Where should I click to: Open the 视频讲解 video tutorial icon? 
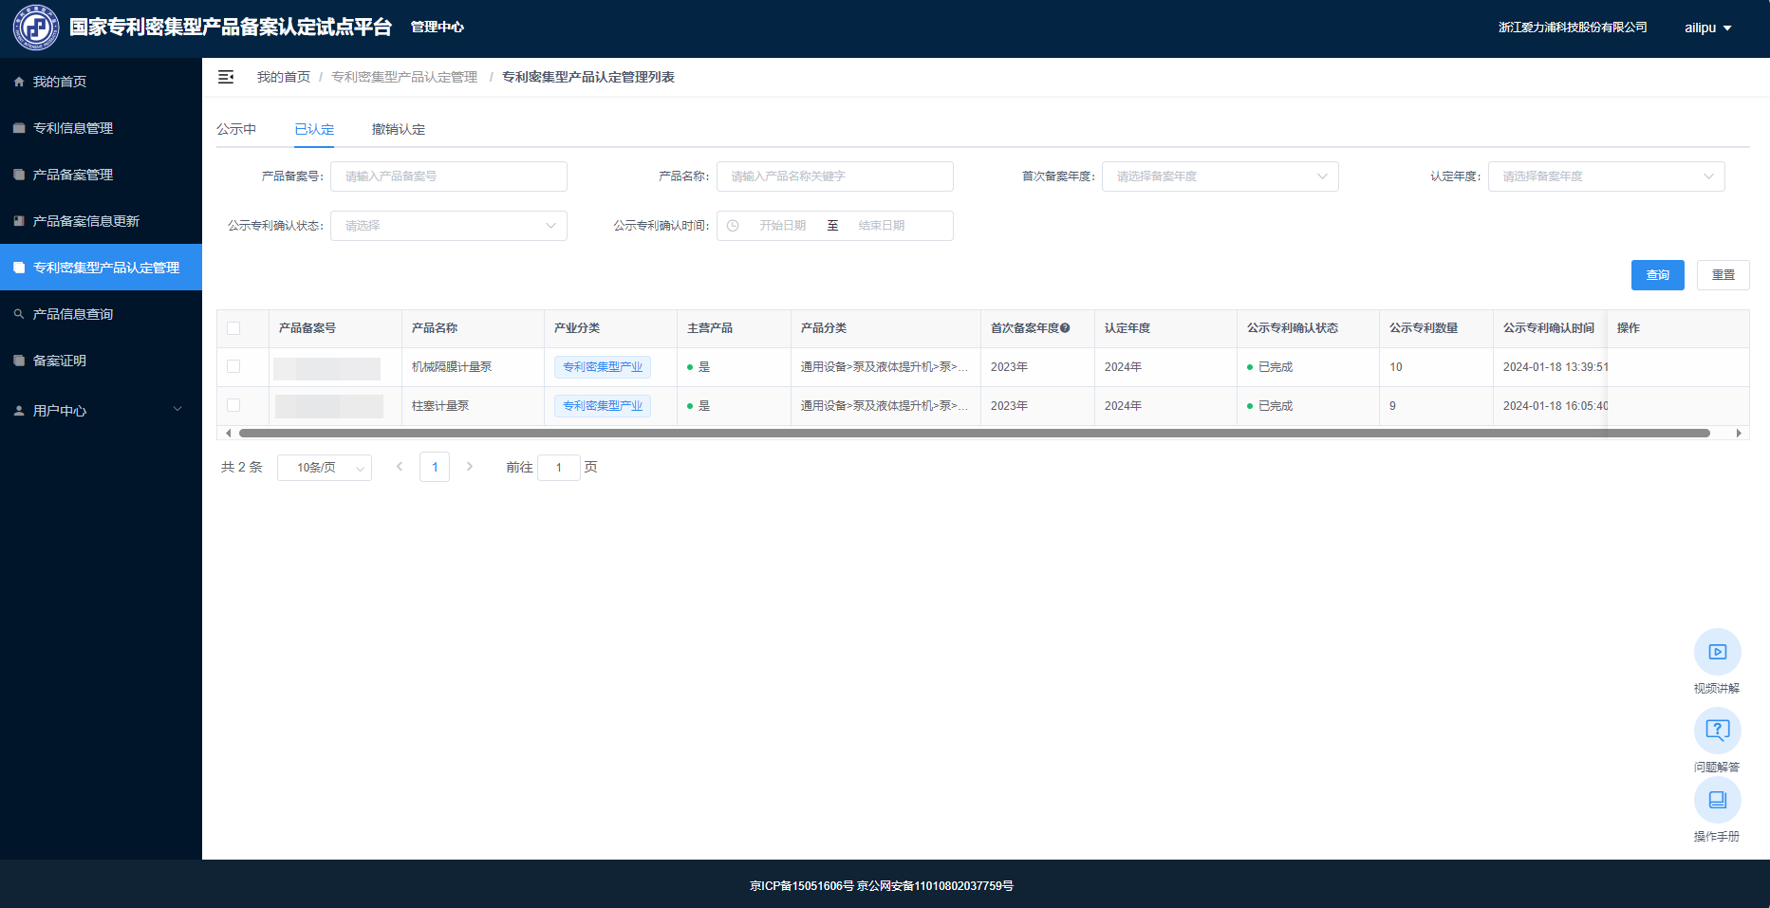pos(1718,652)
